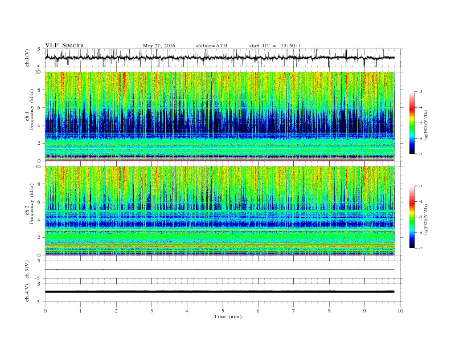Click the "0" tick on the time axis

pos(45,311)
